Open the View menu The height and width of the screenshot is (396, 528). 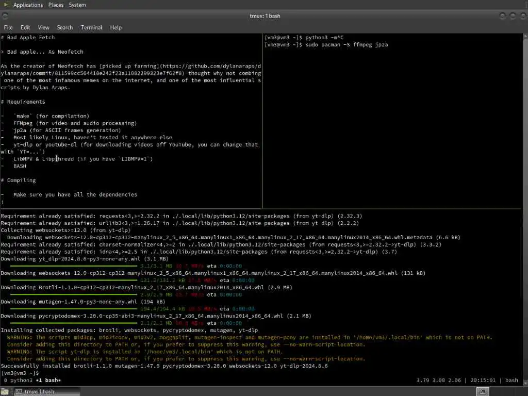[x=43, y=28]
